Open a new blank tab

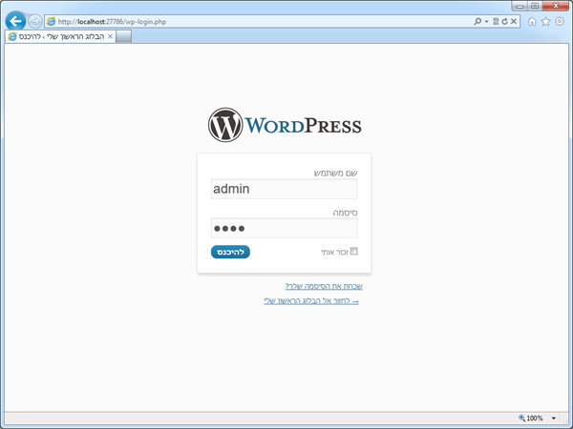click(123, 36)
